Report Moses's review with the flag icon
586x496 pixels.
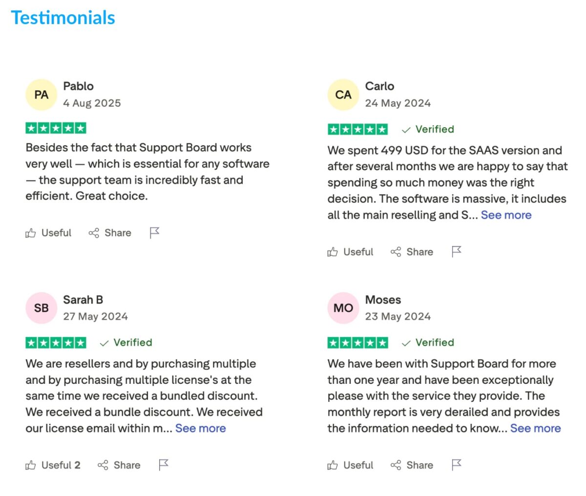click(x=456, y=465)
